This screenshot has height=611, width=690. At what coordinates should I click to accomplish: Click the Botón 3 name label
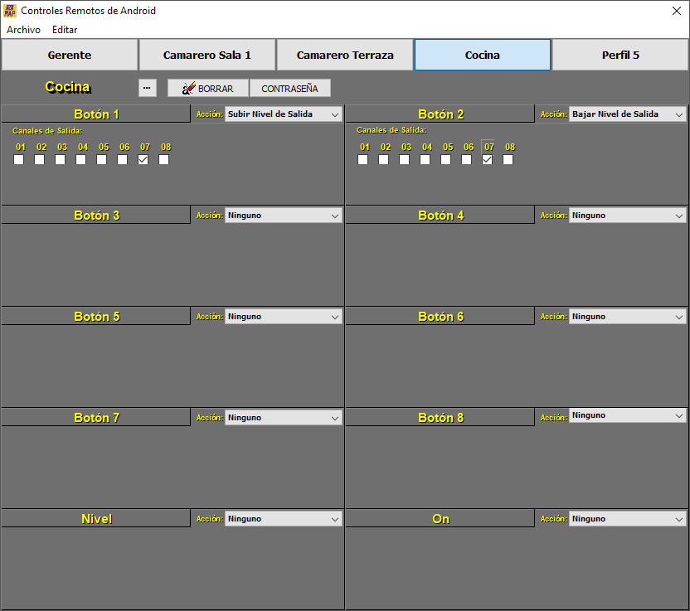click(96, 216)
